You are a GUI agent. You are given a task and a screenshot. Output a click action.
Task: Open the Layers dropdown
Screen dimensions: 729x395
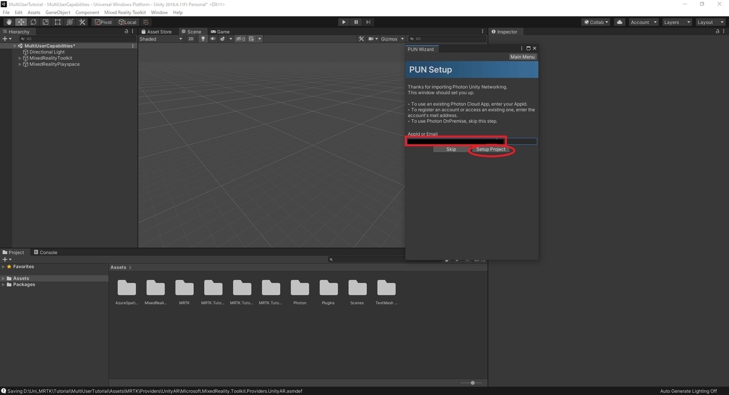point(677,22)
